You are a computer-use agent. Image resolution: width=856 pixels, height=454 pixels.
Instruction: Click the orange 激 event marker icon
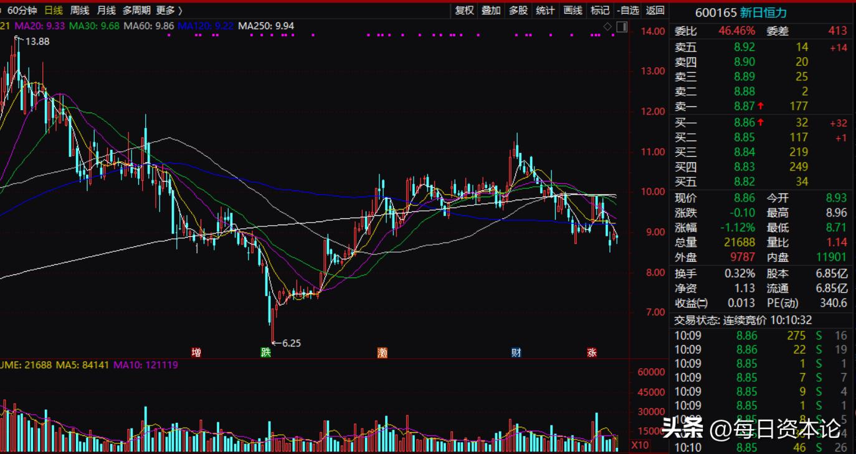[383, 353]
